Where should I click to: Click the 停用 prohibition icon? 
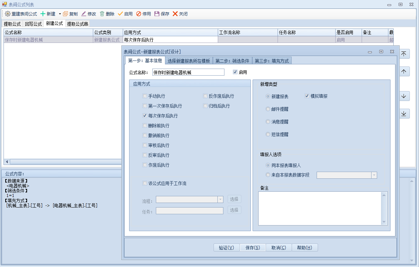point(139,14)
